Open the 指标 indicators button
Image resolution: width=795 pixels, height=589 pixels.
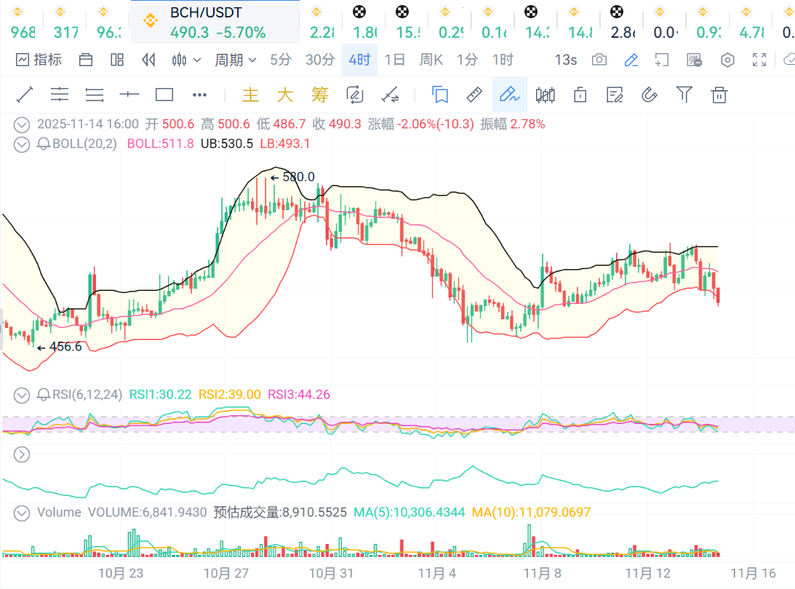[39, 60]
